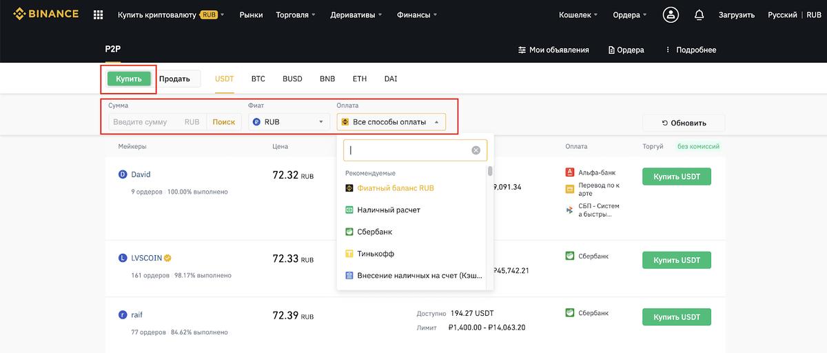The width and height of the screenshot is (827, 353).
Task: Click the Сбербанк icon in raif's row
Action: [570, 313]
